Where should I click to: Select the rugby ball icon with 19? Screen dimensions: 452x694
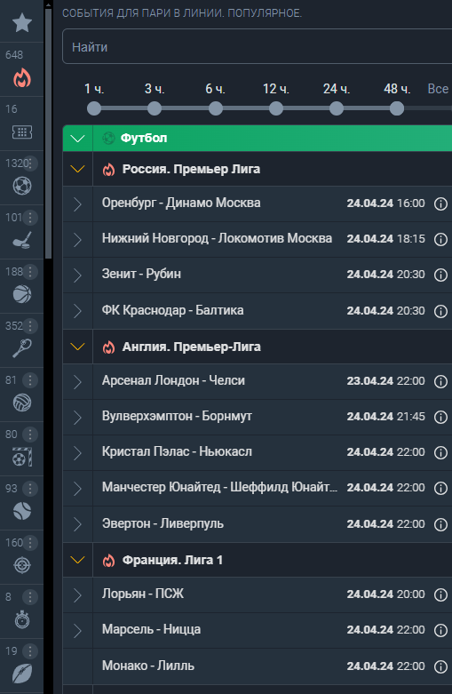click(x=21, y=674)
